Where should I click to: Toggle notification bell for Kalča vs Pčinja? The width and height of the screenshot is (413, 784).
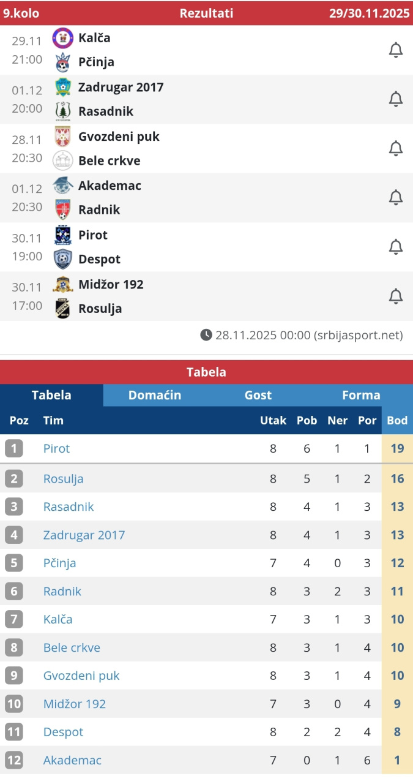(x=396, y=50)
